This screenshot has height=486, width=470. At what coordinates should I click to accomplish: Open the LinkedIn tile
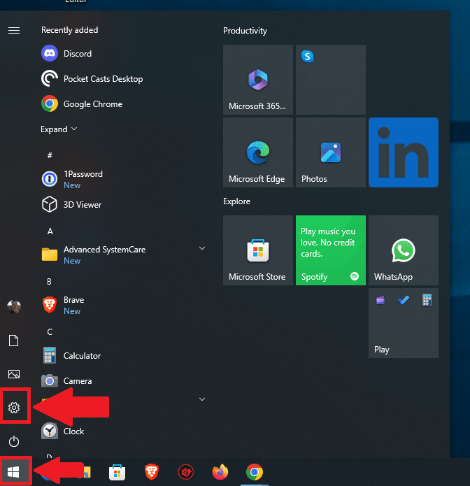click(x=404, y=152)
